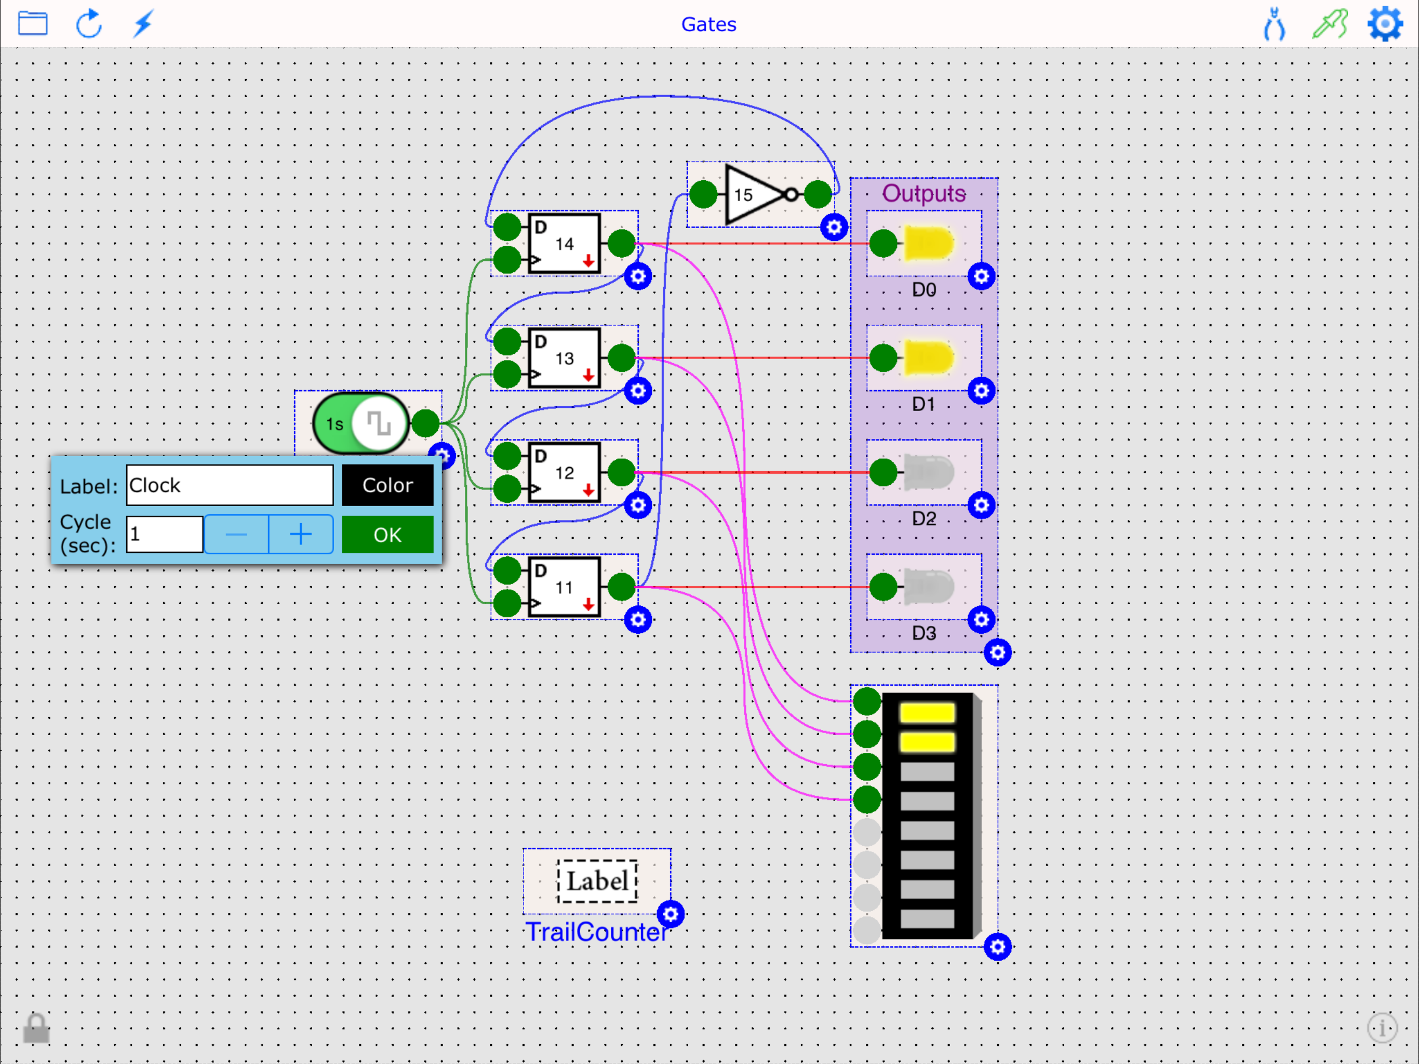
Task: Run simulation via lightning bolt icon
Action: [x=142, y=24]
